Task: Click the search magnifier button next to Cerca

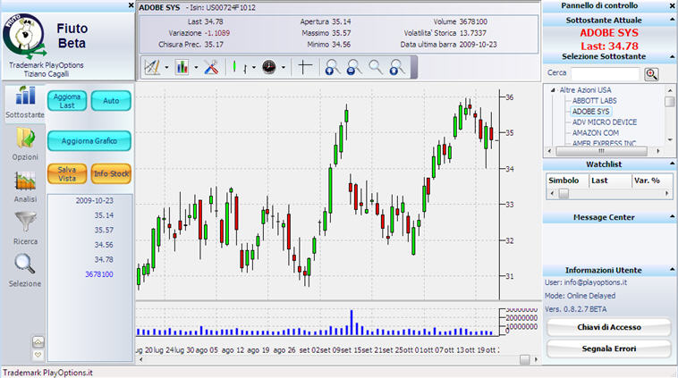Action: pos(651,74)
